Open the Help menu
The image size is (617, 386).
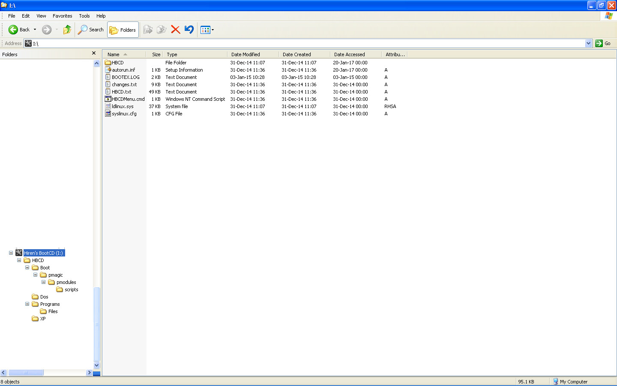point(101,16)
